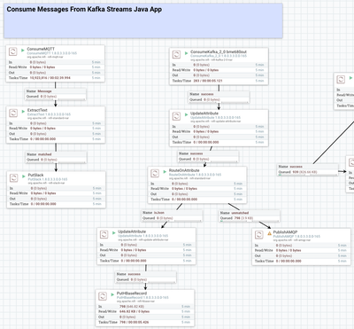
Task: Click the icon of UpdateAttribute above PutHBaseRecord
Action: pos(104,235)
